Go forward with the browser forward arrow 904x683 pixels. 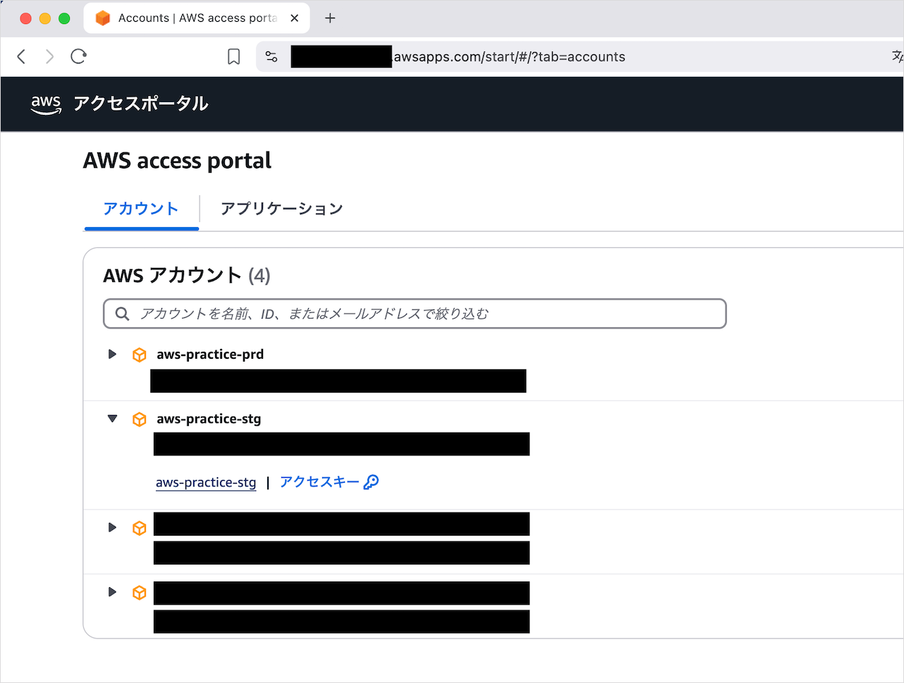(x=49, y=56)
